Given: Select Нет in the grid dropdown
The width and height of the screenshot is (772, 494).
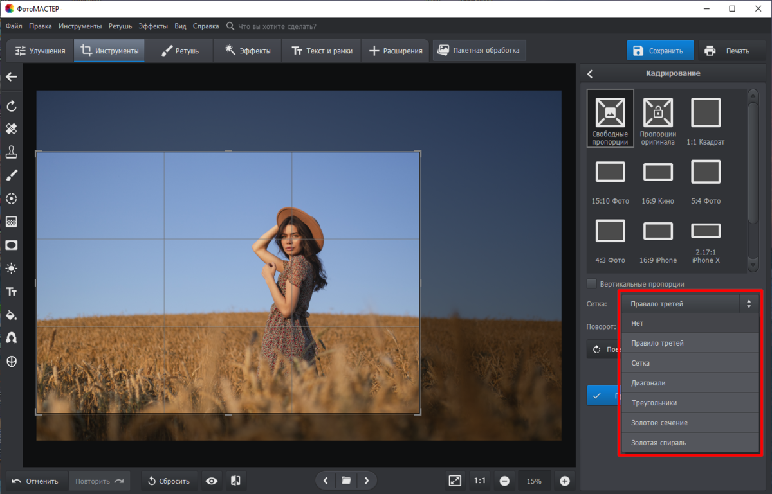Looking at the screenshot, I should [690, 323].
